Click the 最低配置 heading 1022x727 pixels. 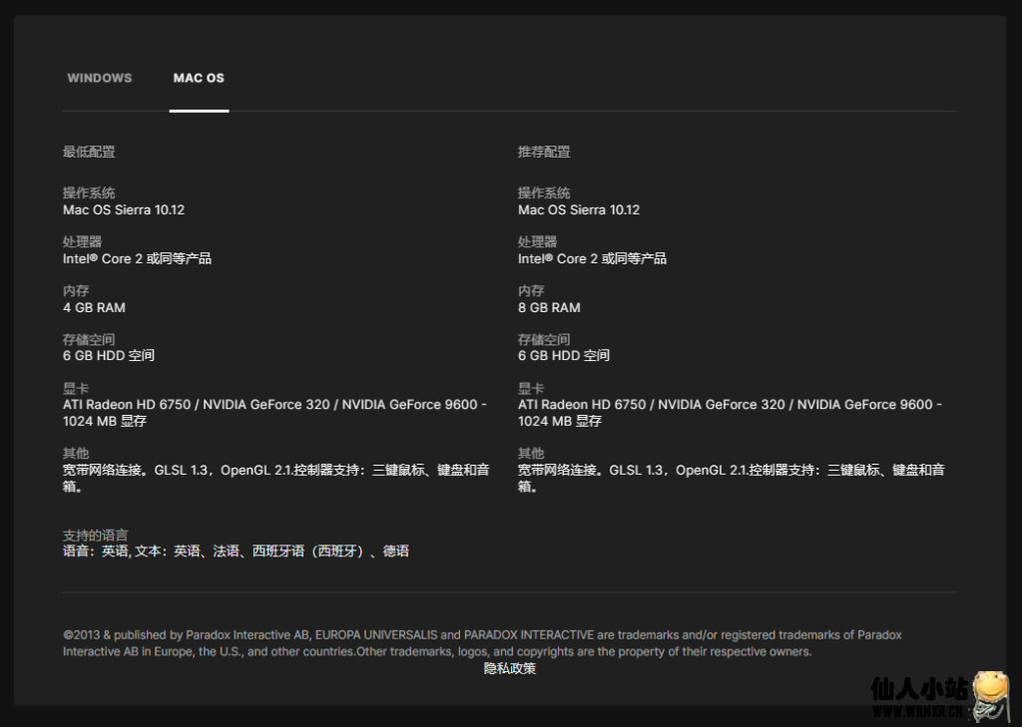[89, 152]
